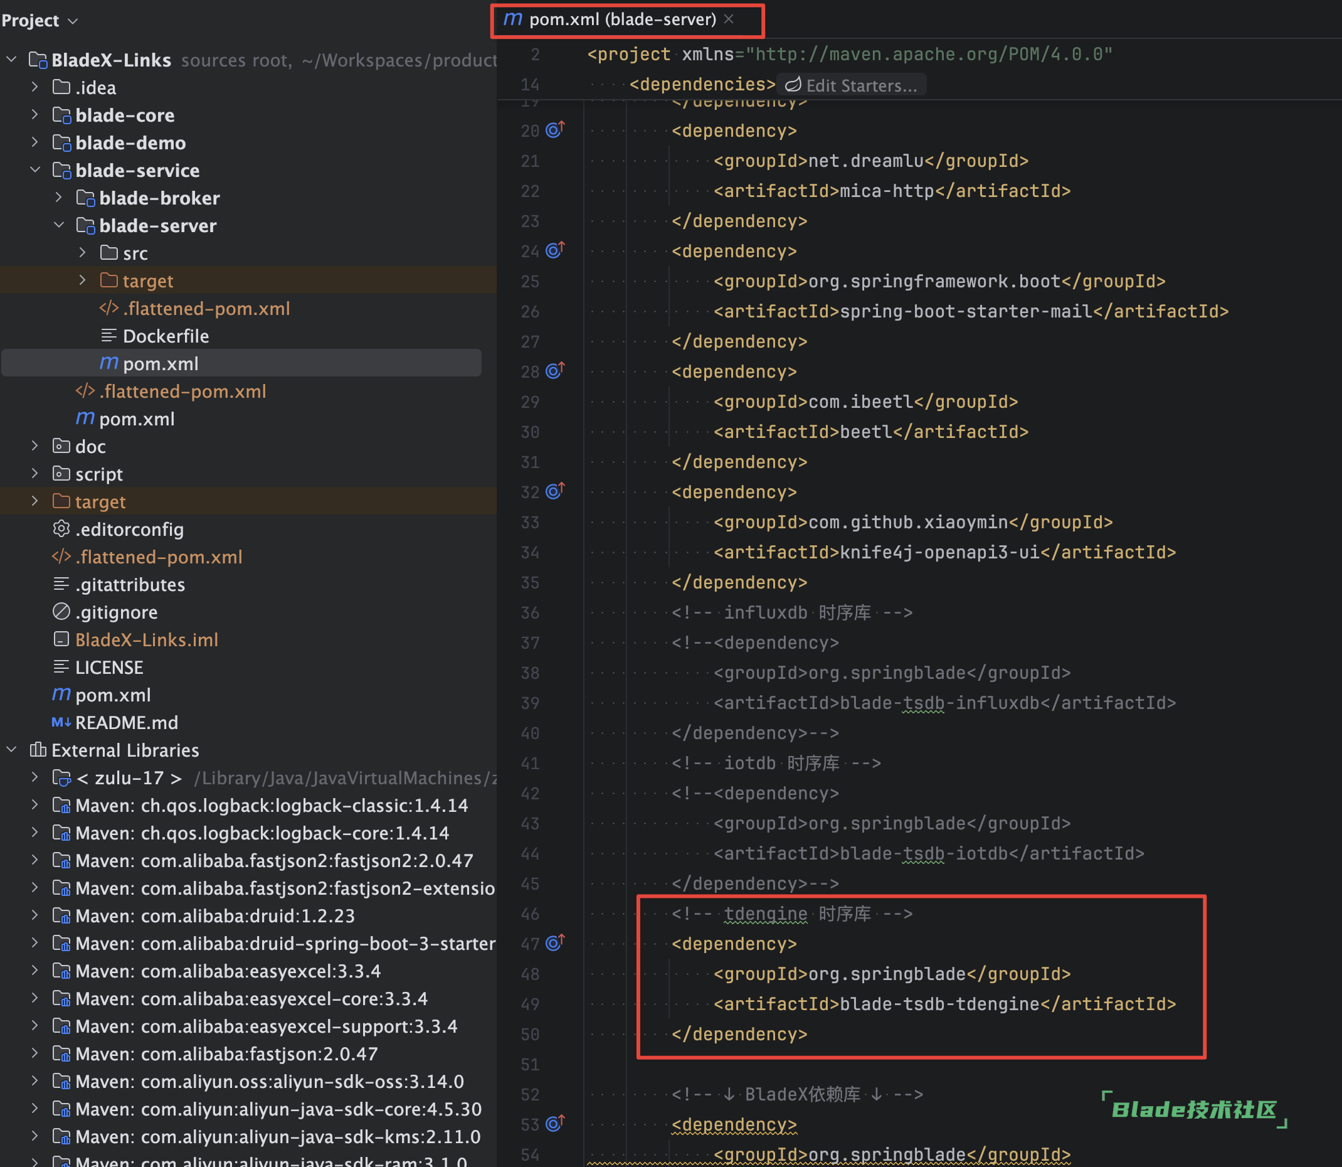Expand the src folder
Image resolution: width=1342 pixels, height=1167 pixels.
coord(83,253)
